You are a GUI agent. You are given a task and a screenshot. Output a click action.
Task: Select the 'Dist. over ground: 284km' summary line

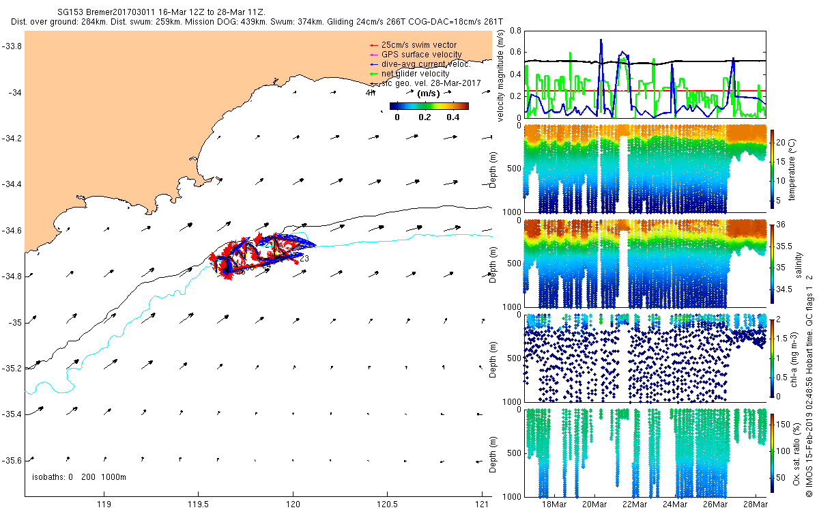pos(257,22)
